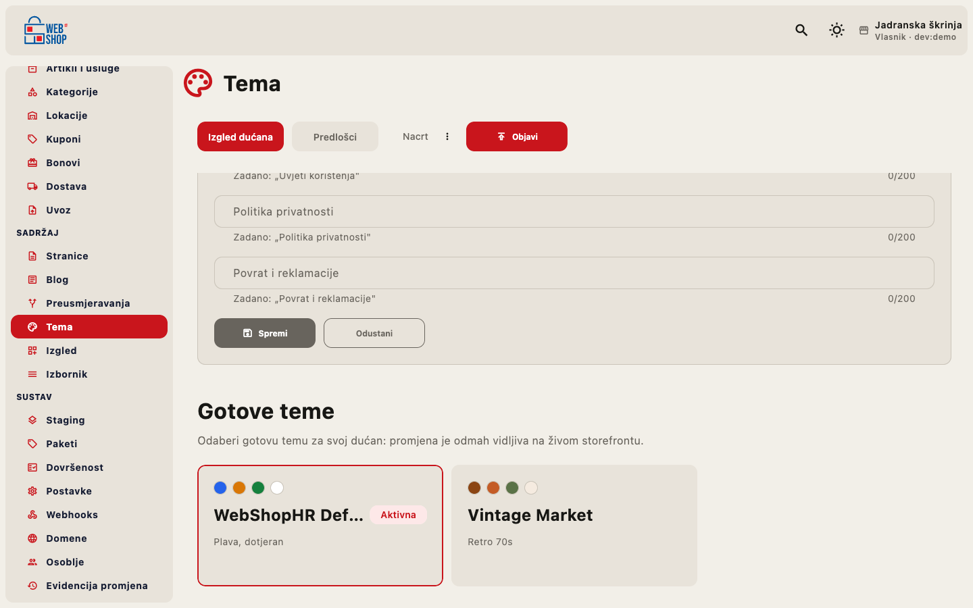Click the Spremi save button
Image resolution: width=973 pixels, height=608 pixels.
point(265,333)
